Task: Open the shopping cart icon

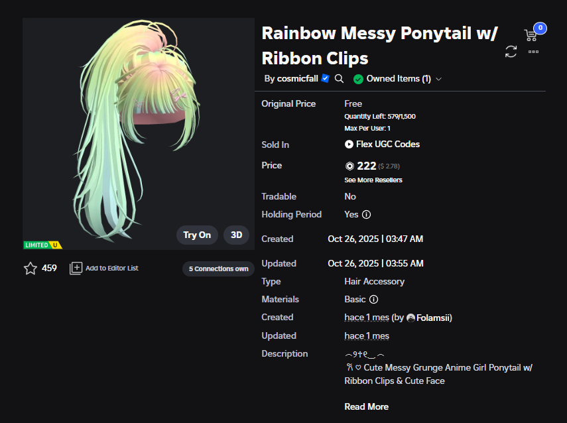Action: (x=531, y=35)
